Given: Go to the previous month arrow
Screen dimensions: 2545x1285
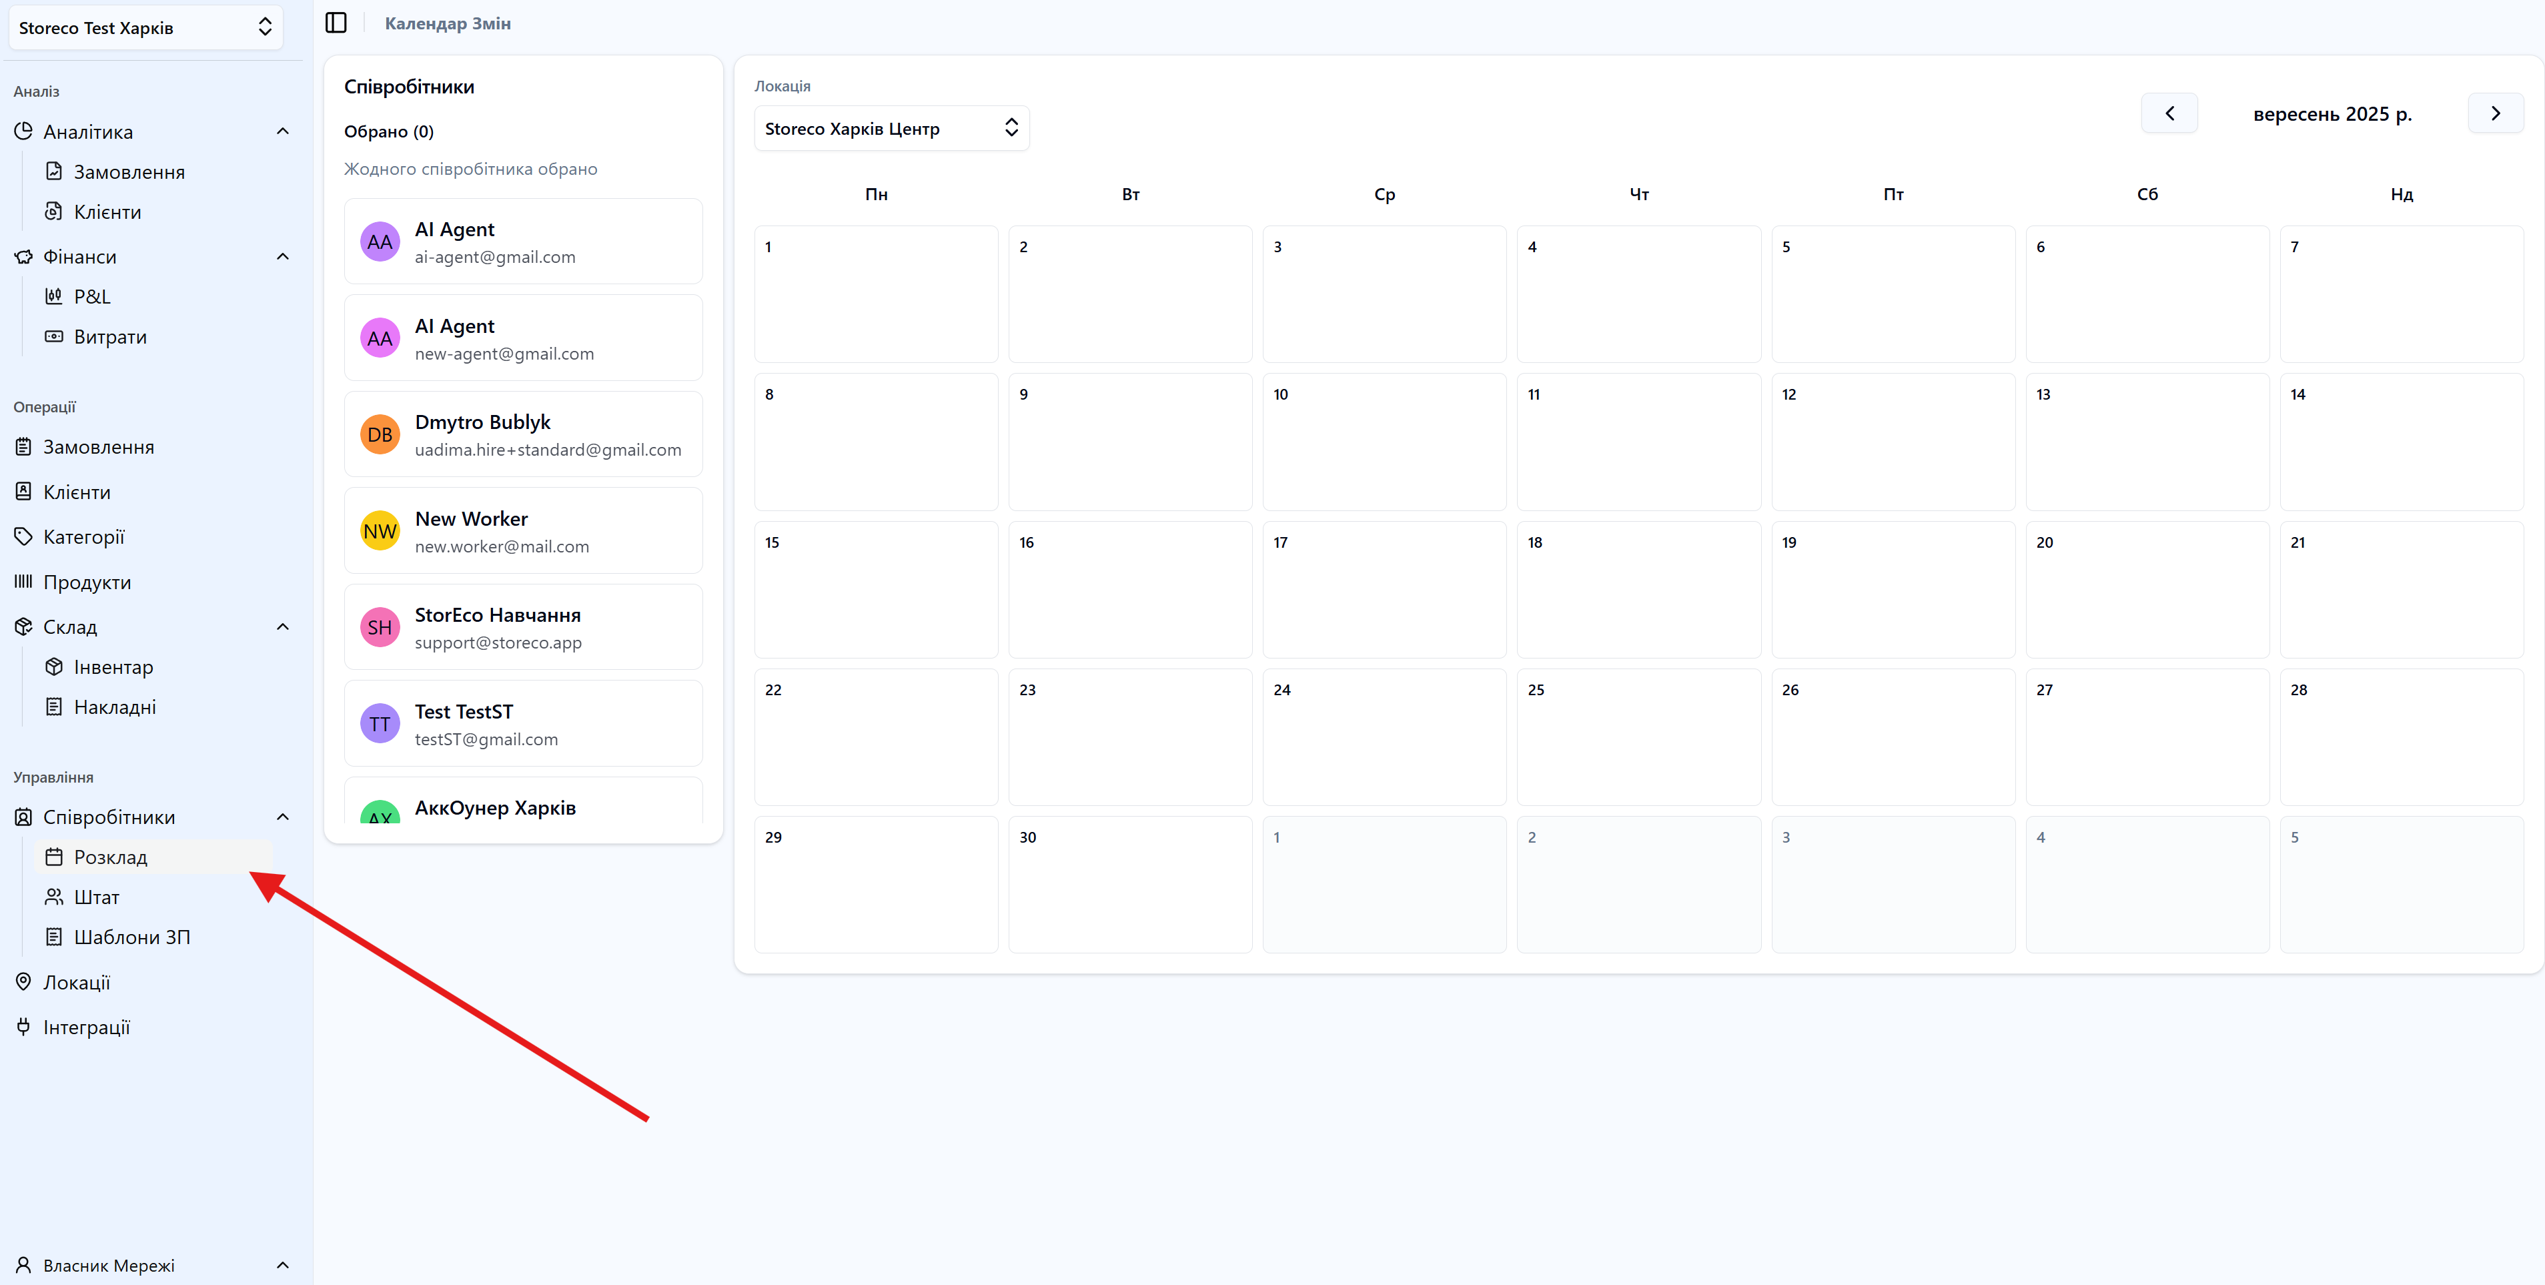Looking at the screenshot, I should pos(2169,113).
